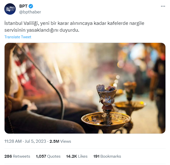This screenshot has width=170, height=165.
Task: View the 2.5M Views analytics
Action: (x=60, y=141)
